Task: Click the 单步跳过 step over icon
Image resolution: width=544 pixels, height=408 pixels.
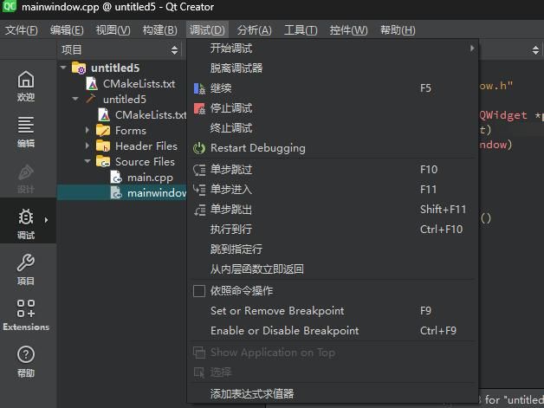Action: pyautogui.click(x=199, y=170)
